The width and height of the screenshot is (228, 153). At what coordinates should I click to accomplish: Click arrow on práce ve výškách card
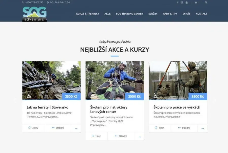(202, 128)
